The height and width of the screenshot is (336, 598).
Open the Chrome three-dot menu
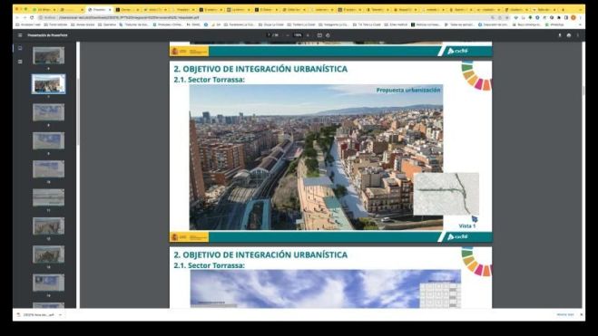coord(580,17)
